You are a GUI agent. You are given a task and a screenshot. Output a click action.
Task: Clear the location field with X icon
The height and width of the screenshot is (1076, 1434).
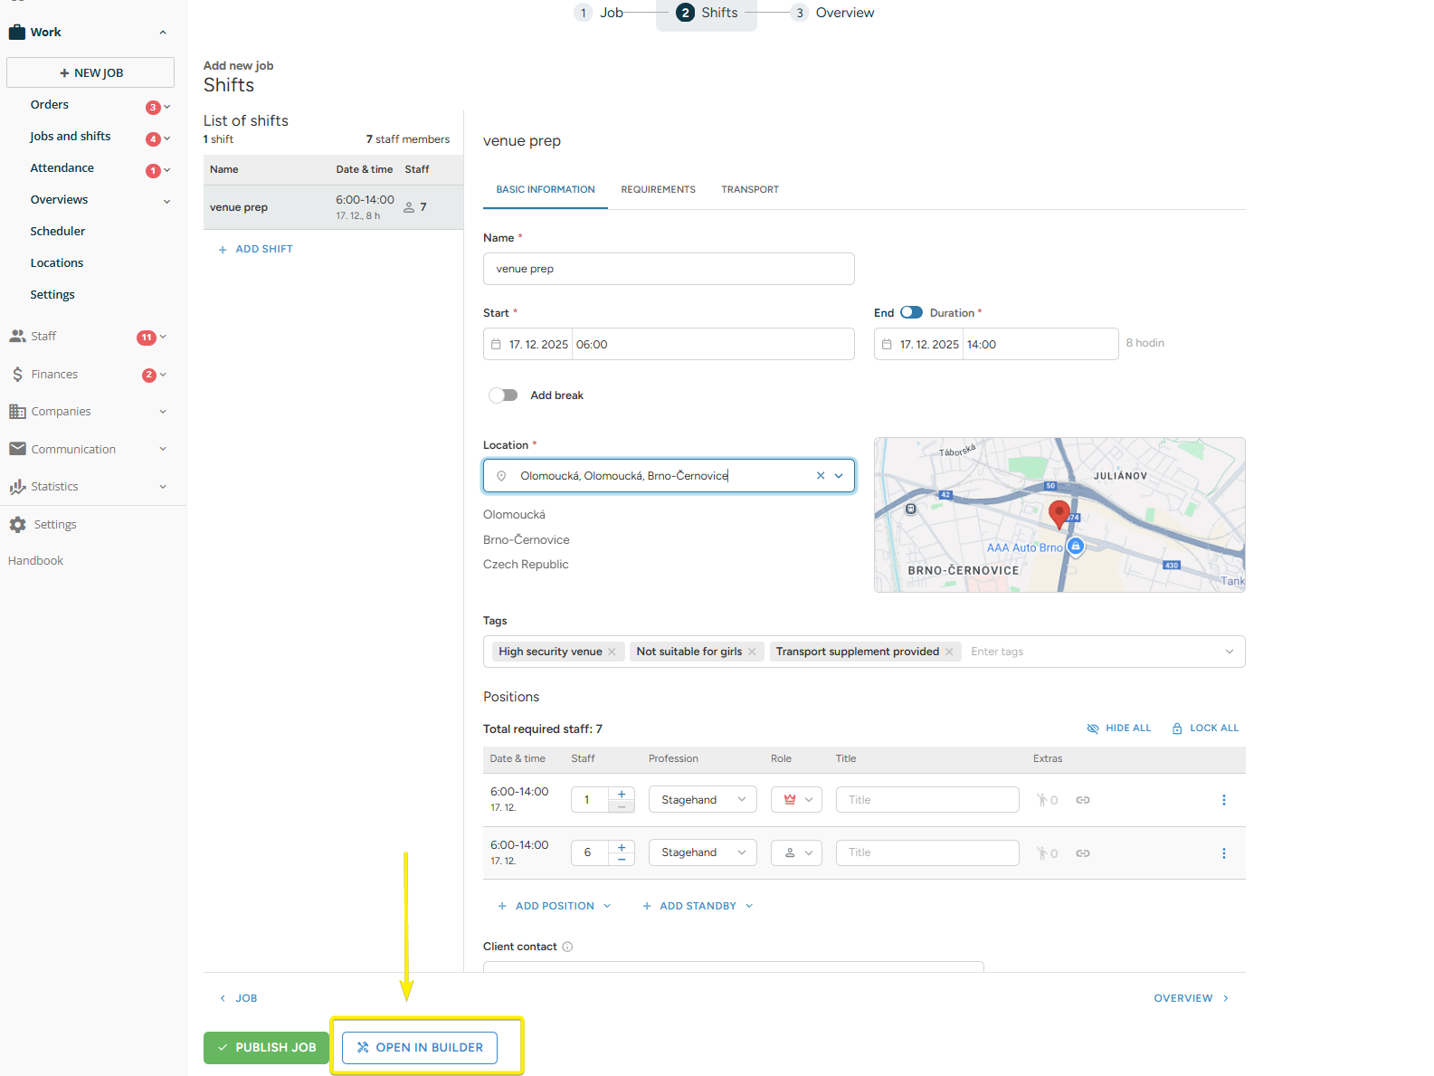pos(821,476)
